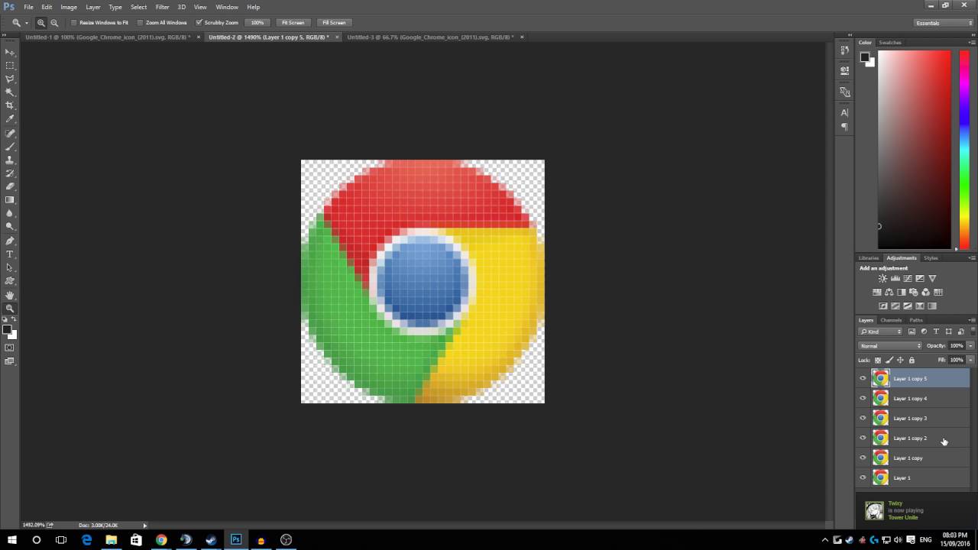The width and height of the screenshot is (978, 550).
Task: Choose the Horizontal Type tool
Action: pyautogui.click(x=10, y=254)
